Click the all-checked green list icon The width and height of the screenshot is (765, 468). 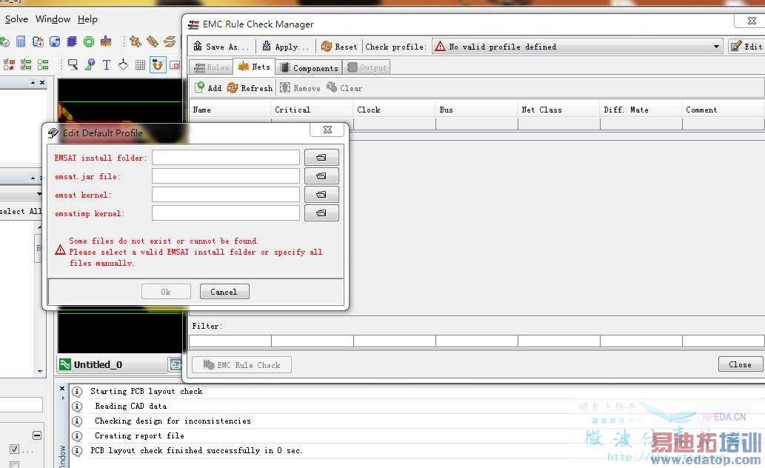click(27, 64)
